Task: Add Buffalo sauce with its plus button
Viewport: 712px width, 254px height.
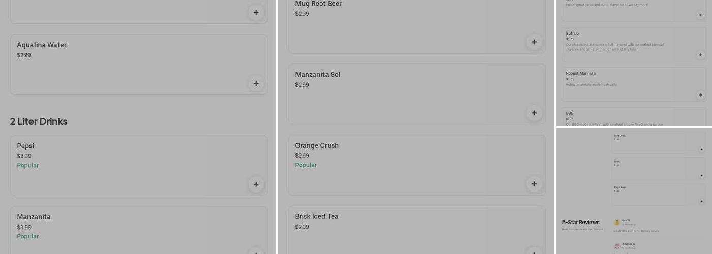Action: 700,55
